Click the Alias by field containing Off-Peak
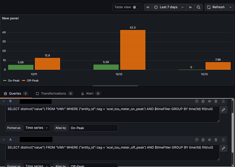This screenshot has height=167, width=235. [93, 165]
